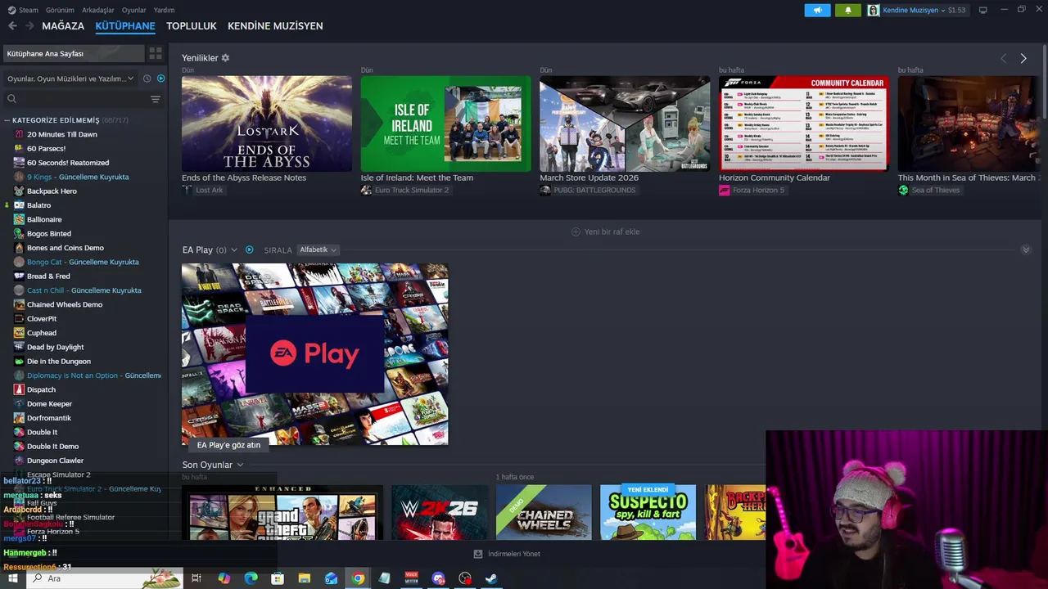Viewport: 1048px width, 589px height.
Task: Open the Görünüm menu
Action: click(x=60, y=10)
